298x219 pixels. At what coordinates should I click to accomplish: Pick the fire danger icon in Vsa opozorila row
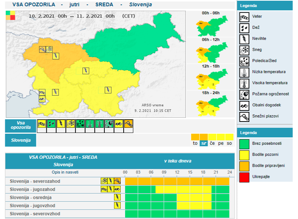click(109, 125)
